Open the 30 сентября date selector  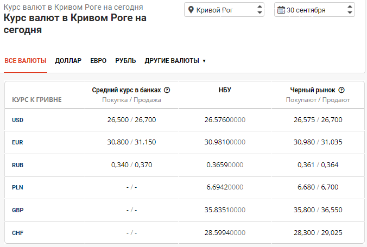tap(314, 10)
